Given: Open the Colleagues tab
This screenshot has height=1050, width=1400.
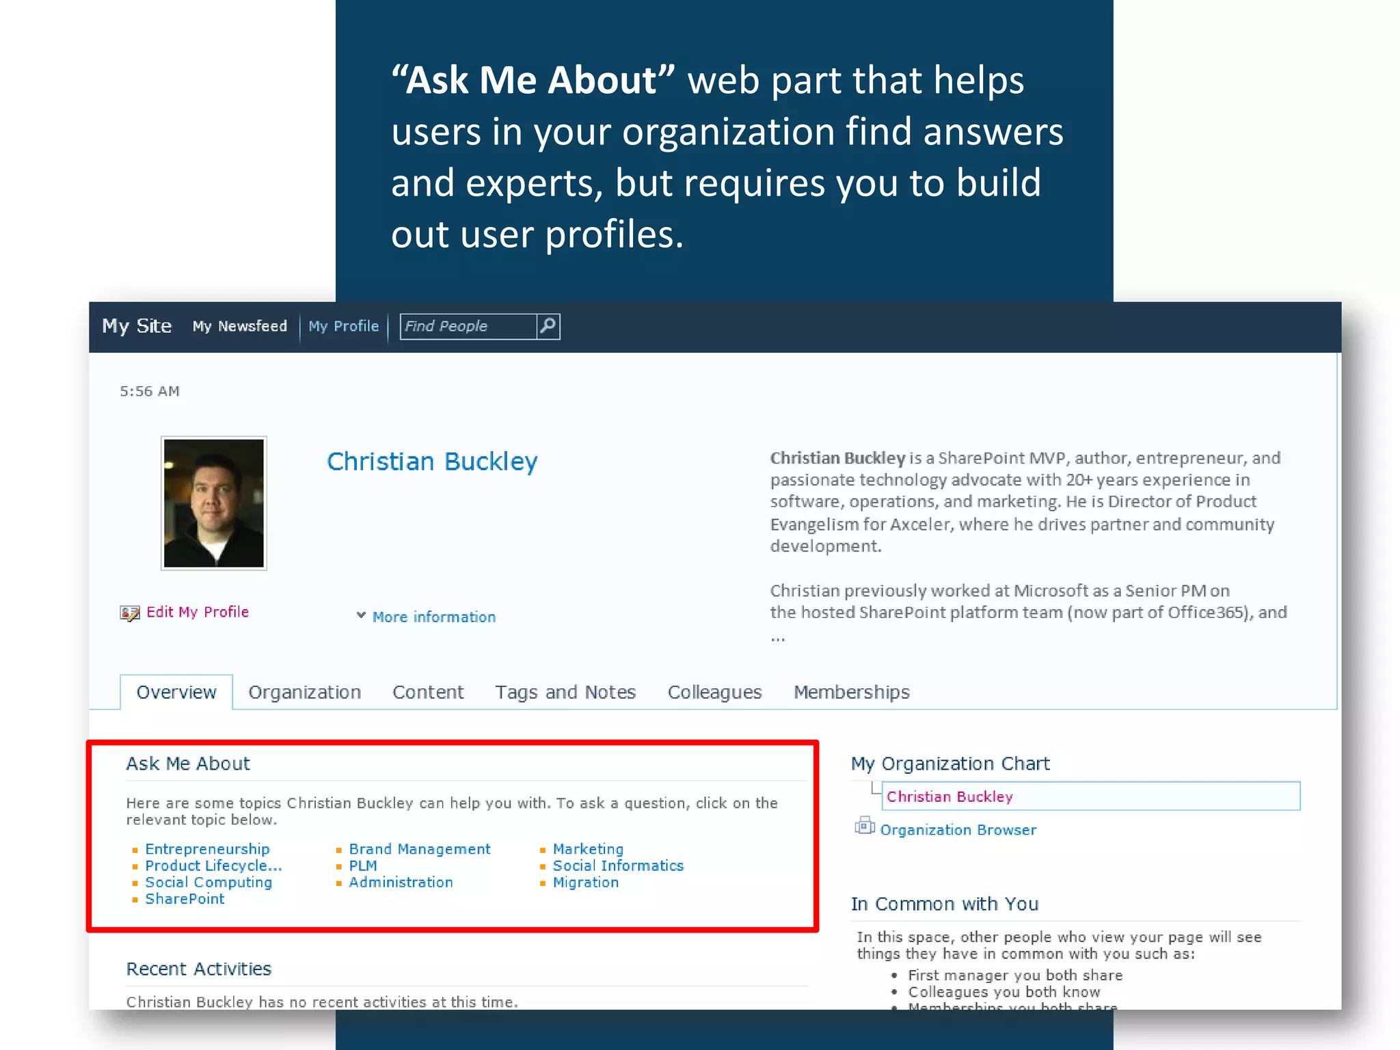Looking at the screenshot, I should point(714,692).
